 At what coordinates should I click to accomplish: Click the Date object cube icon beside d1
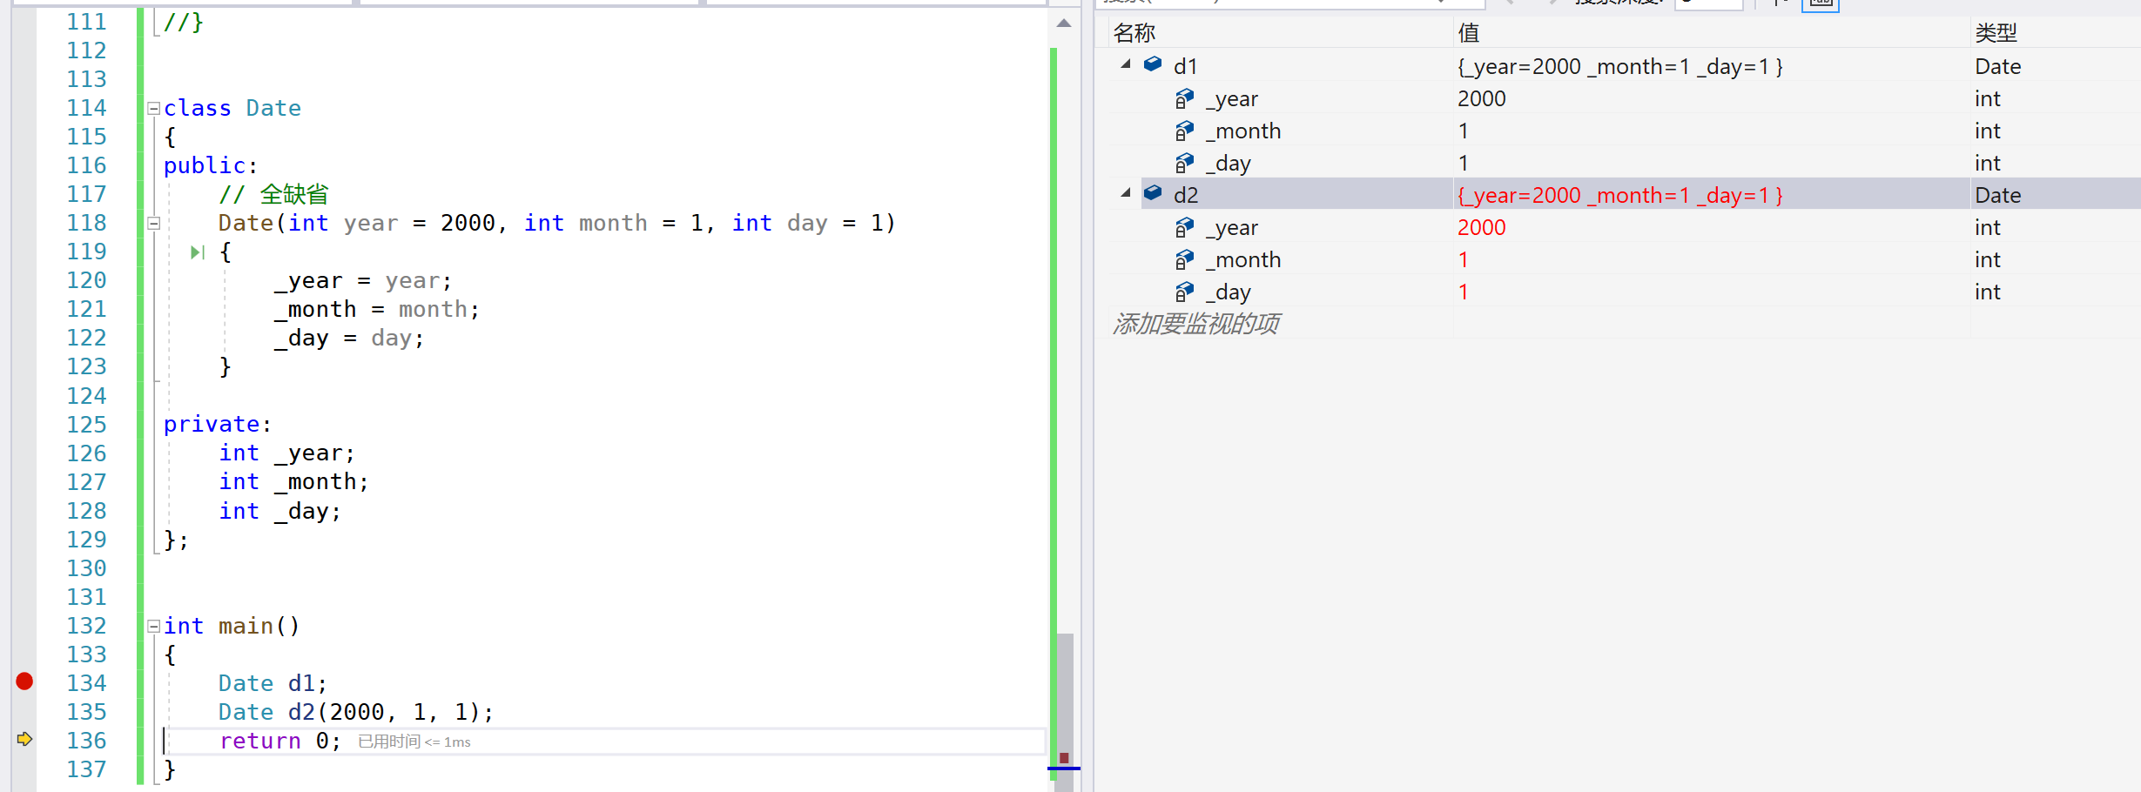[1152, 64]
